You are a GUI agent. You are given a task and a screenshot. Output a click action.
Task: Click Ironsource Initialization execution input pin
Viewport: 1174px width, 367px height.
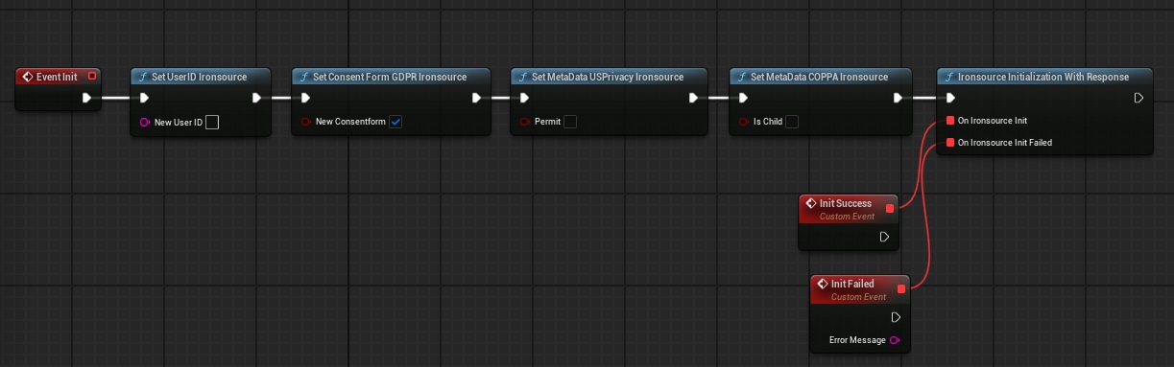click(x=950, y=98)
